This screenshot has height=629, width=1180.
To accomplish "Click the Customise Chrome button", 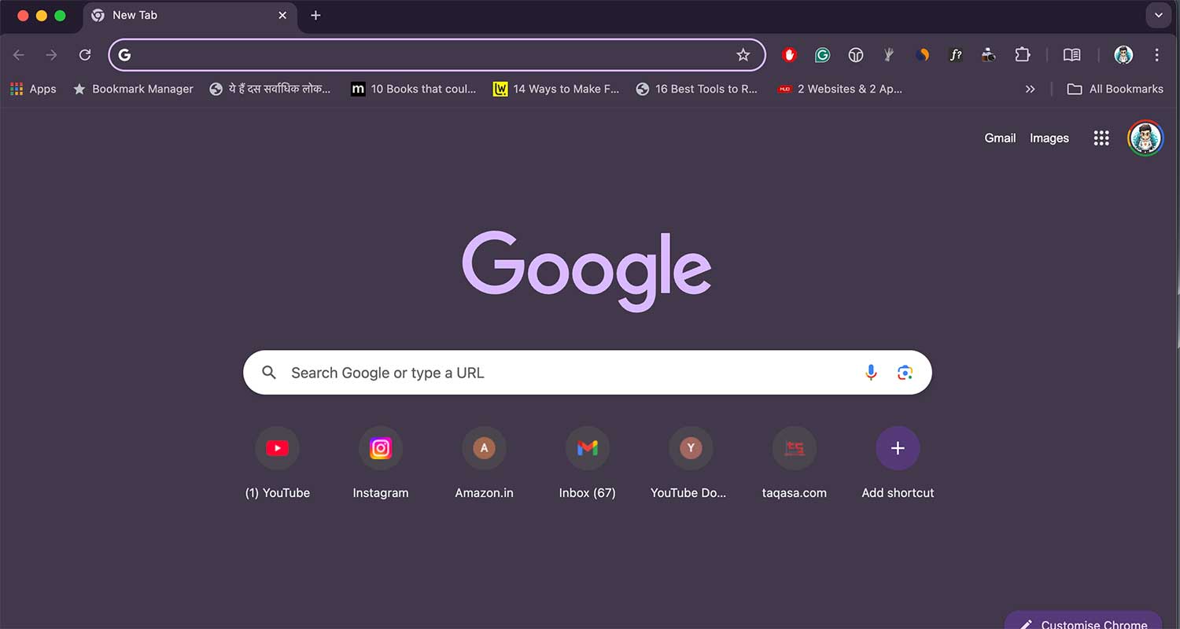I will point(1082,623).
